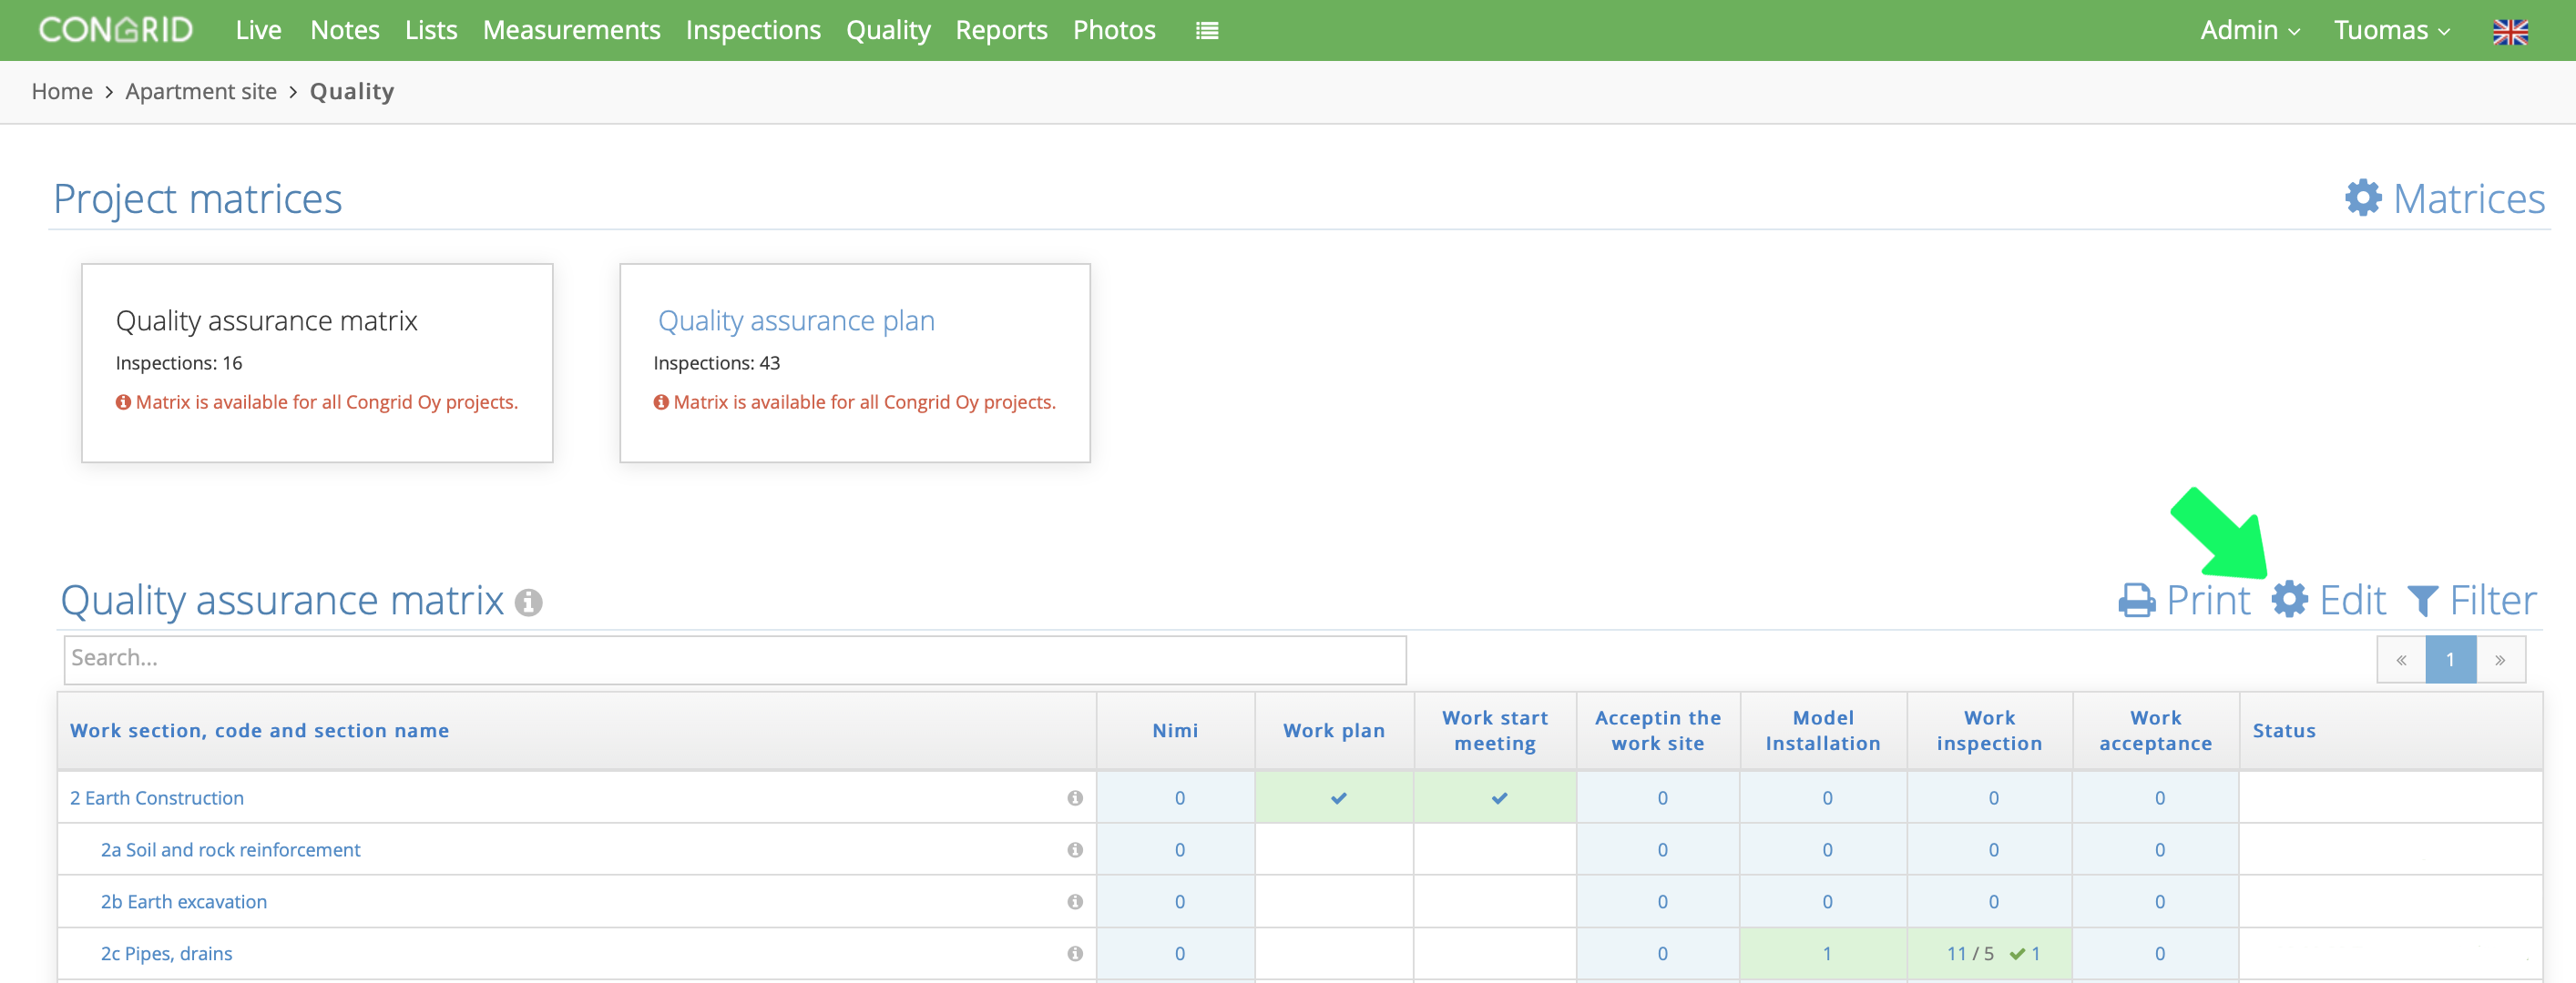Click Work inspection column header
The height and width of the screenshot is (983, 2576).
pyautogui.click(x=1989, y=730)
